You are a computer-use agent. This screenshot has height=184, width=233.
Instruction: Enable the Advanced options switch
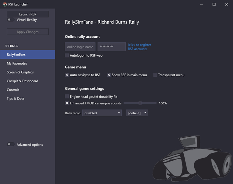pos(11,144)
